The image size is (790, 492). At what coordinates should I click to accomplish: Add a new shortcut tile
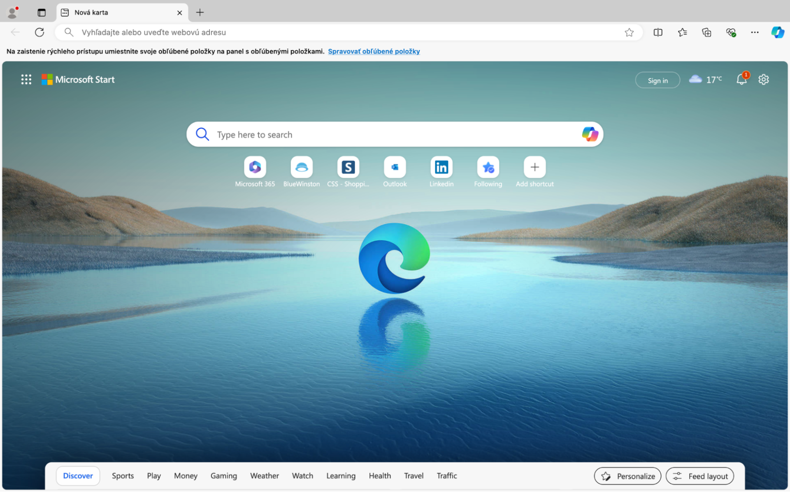534,167
